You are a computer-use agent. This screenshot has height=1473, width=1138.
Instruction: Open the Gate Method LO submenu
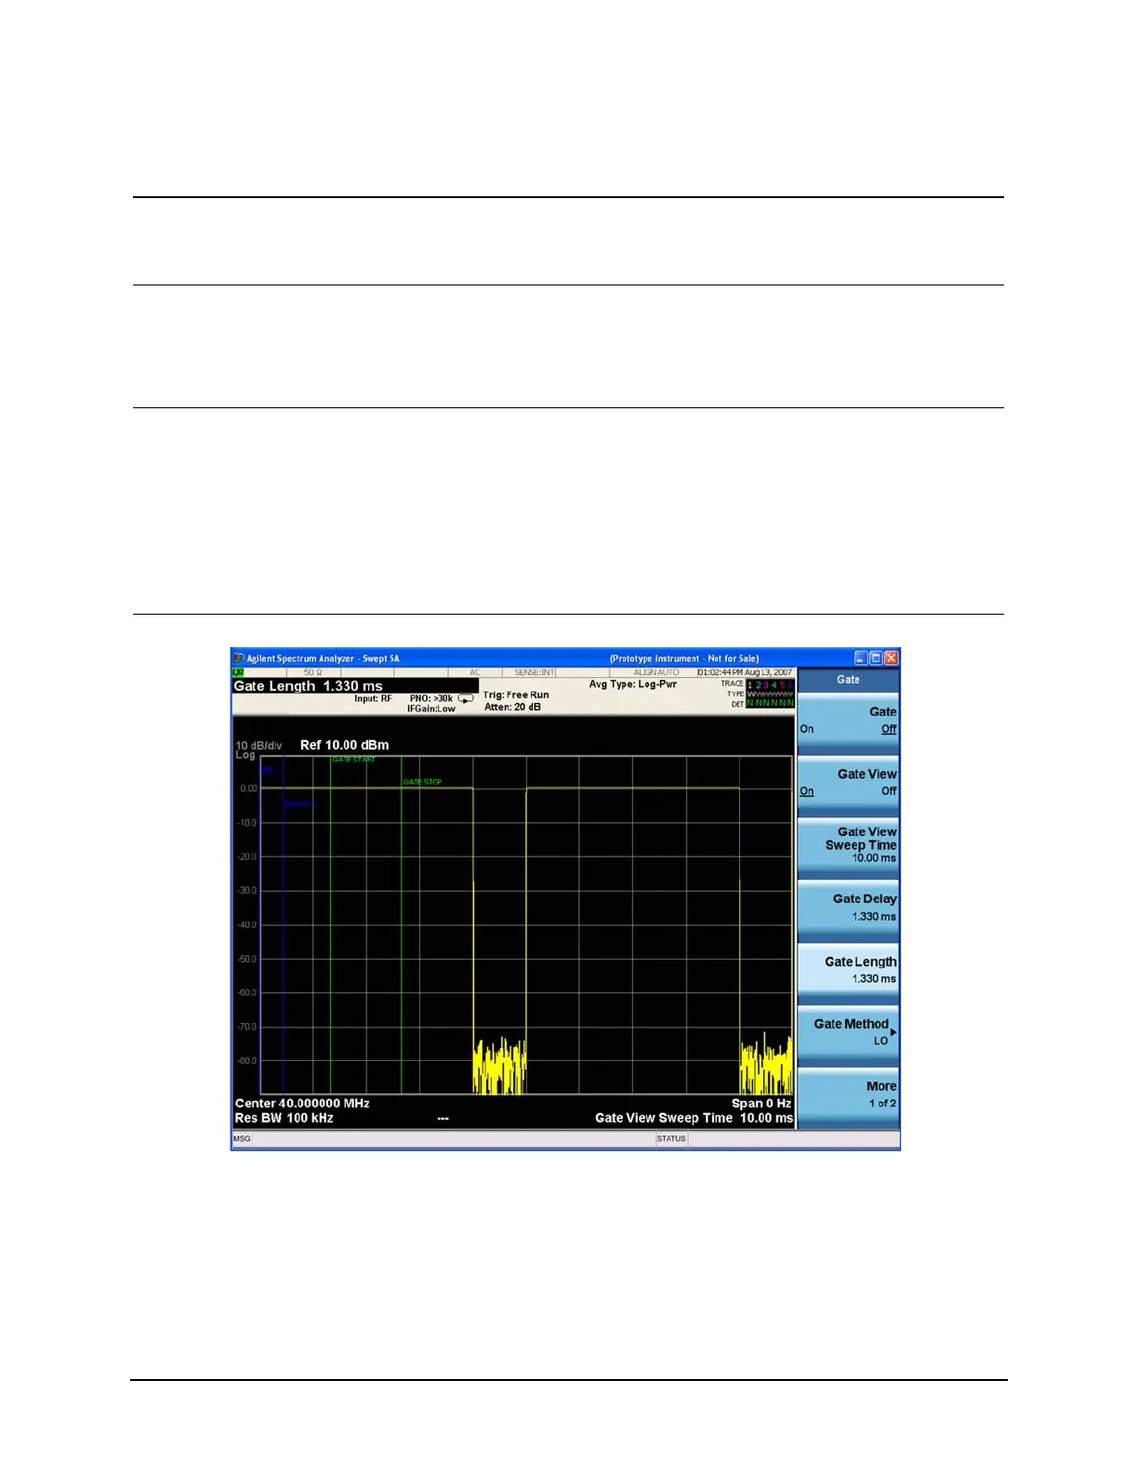click(x=848, y=1032)
